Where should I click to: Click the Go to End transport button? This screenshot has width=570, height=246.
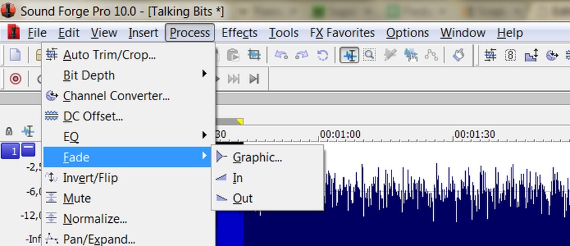(254, 79)
